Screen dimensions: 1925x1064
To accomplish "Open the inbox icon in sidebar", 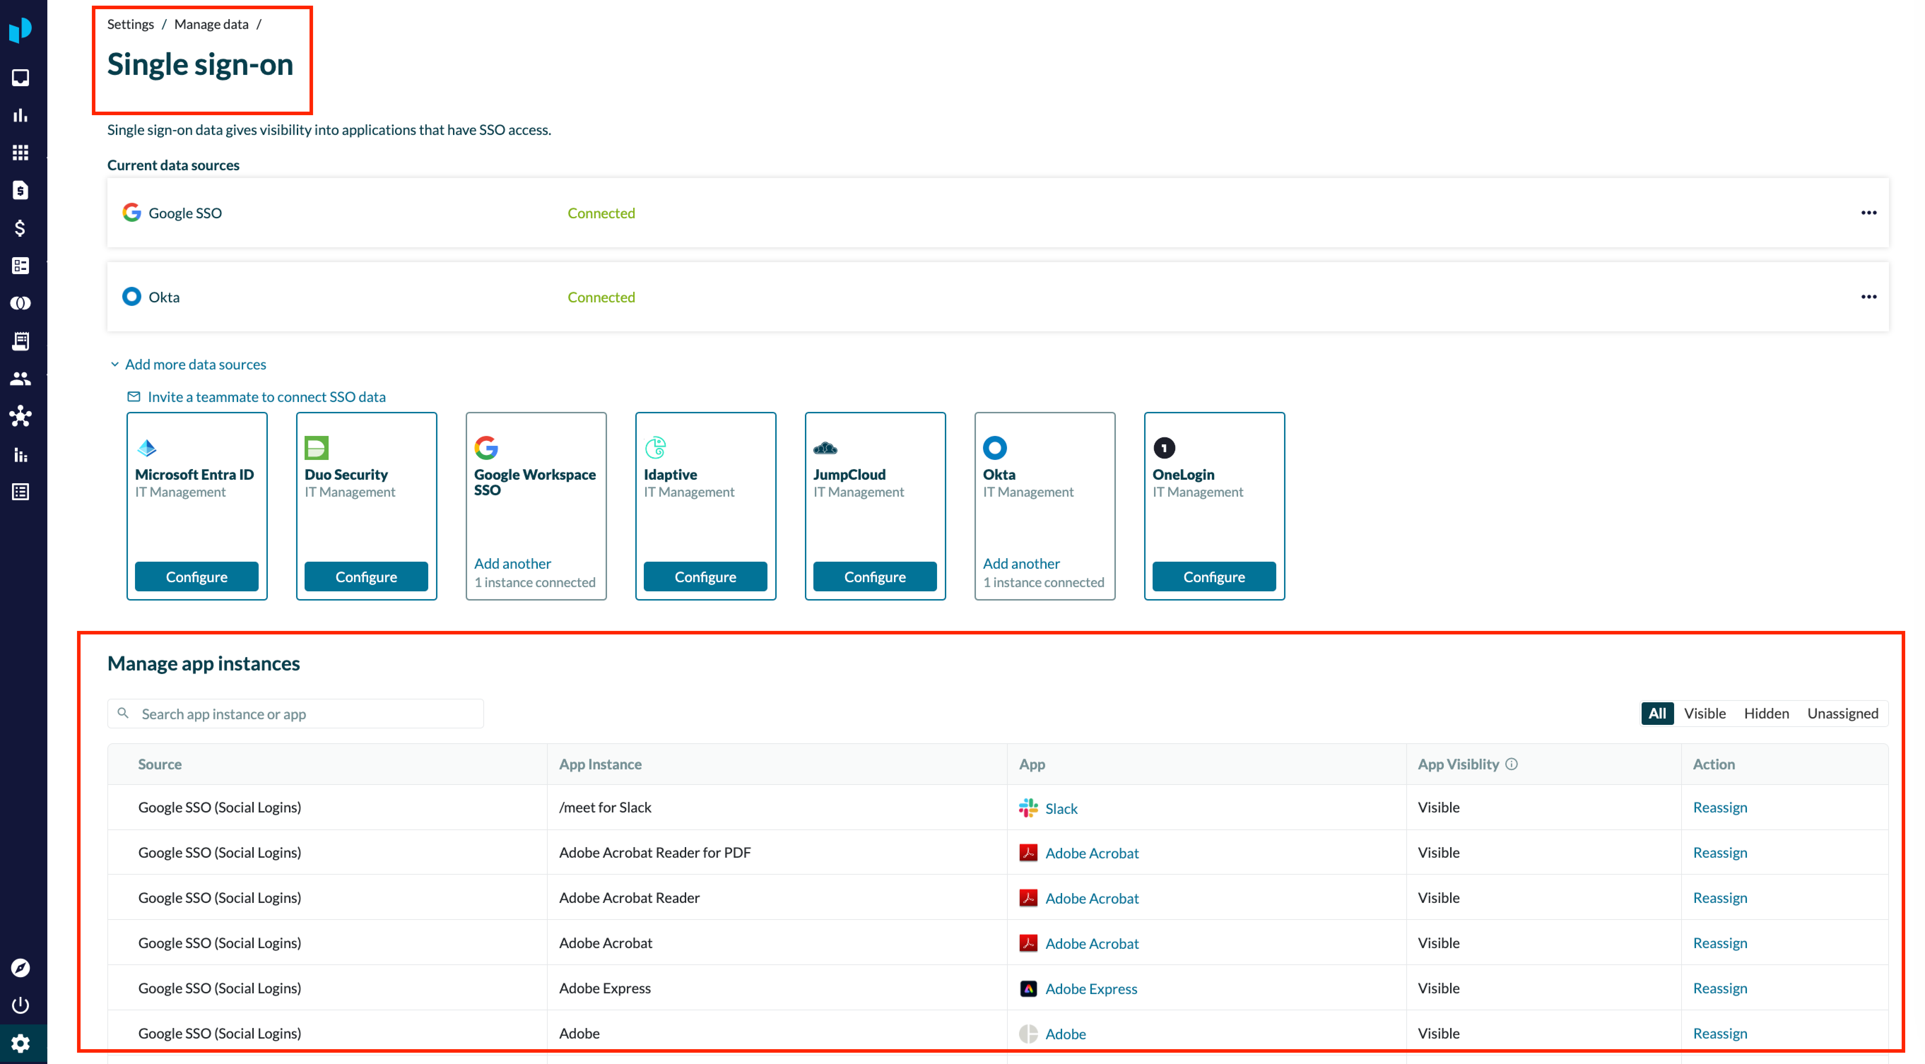I will coord(21,78).
